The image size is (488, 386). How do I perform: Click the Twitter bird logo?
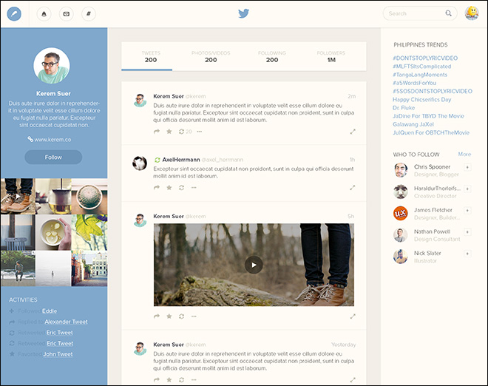244,13
